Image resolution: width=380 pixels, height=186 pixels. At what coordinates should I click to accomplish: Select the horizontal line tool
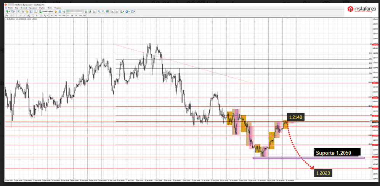coord(20,16)
